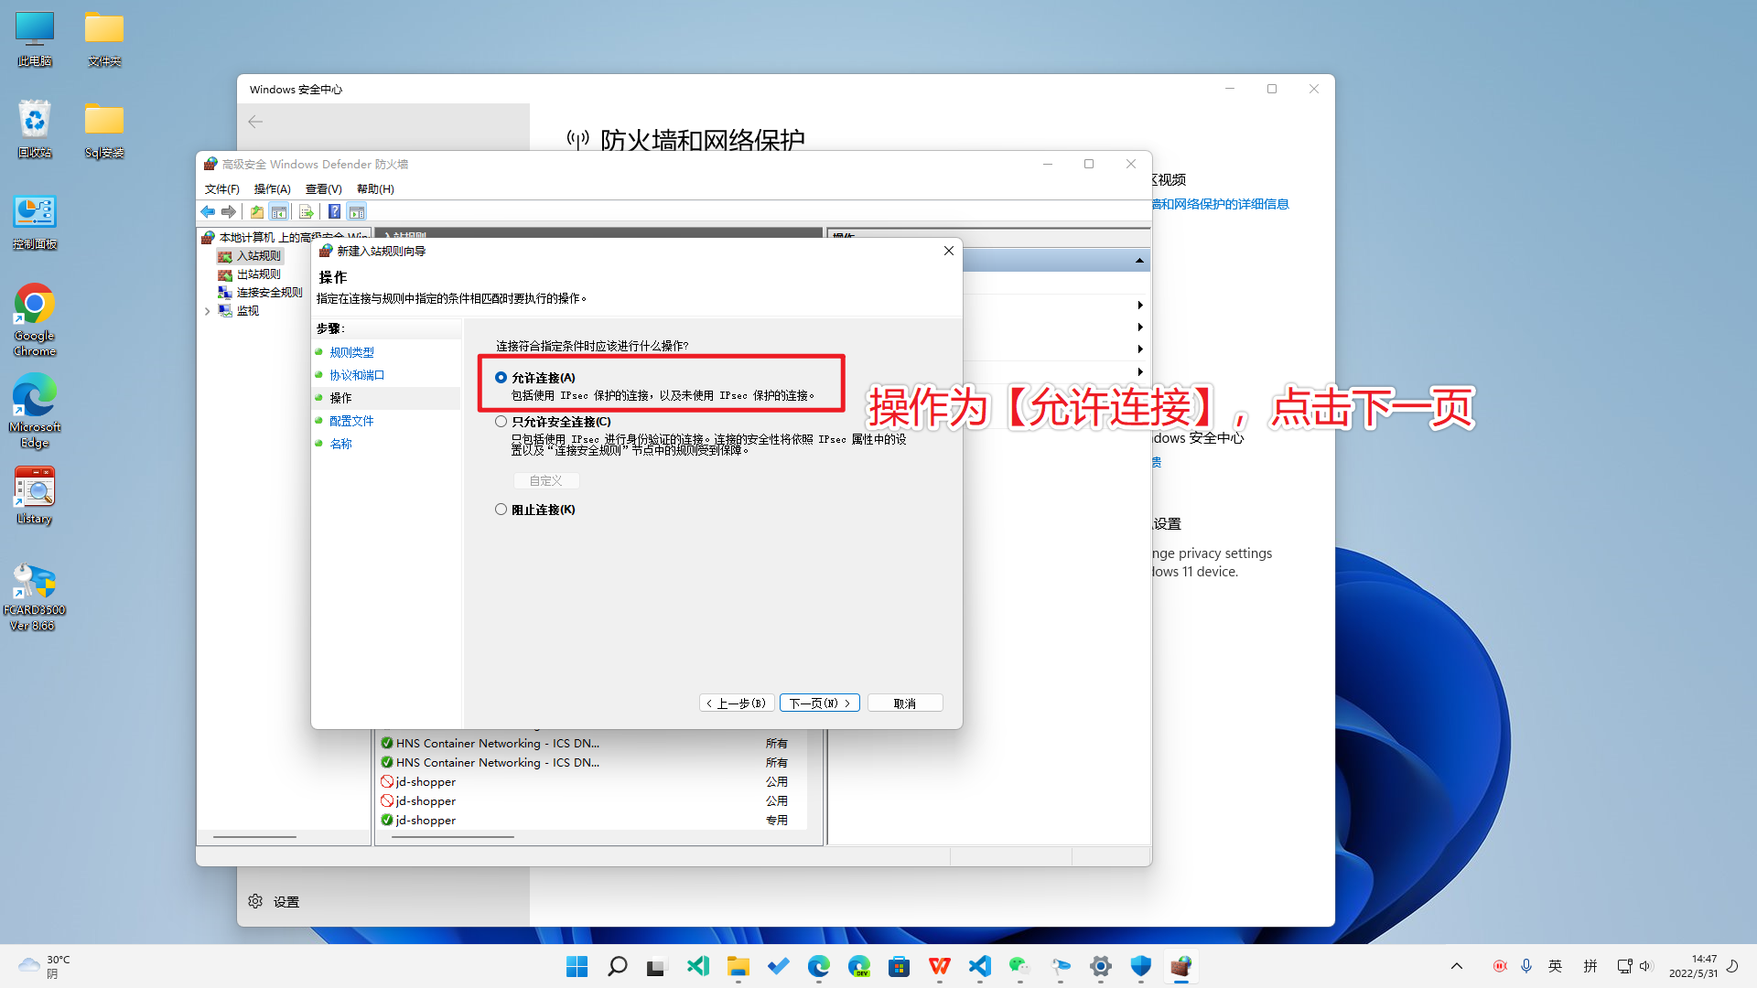
Task: Select 监视 node in the firewall tree
Action: point(247,311)
